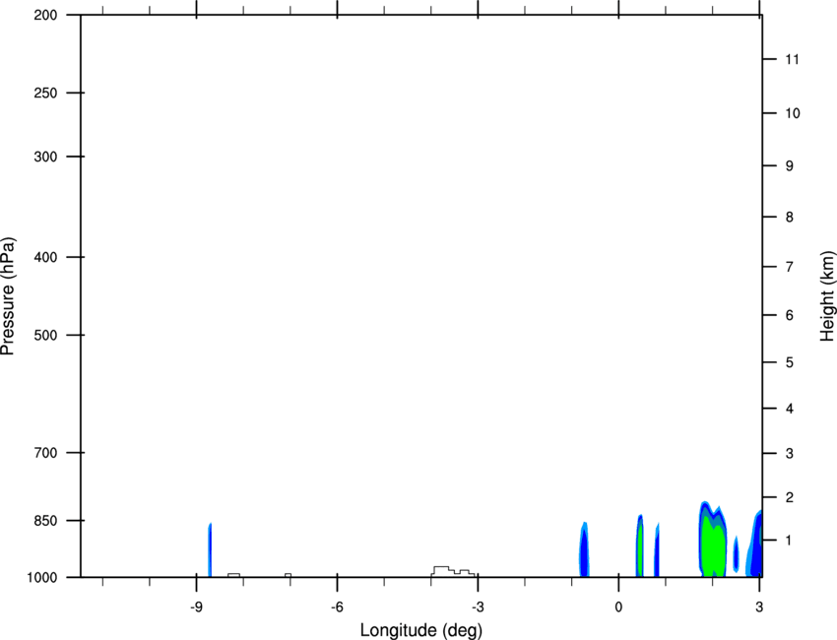
Task: Click the blue contour blob left of longitude 0
Action: click(584, 549)
